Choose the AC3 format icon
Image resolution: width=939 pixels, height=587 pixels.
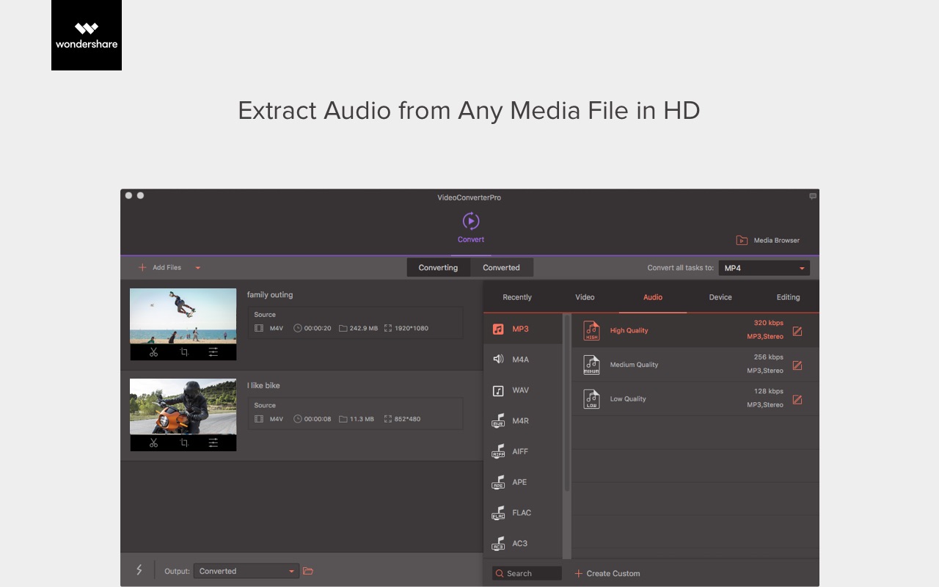498,544
